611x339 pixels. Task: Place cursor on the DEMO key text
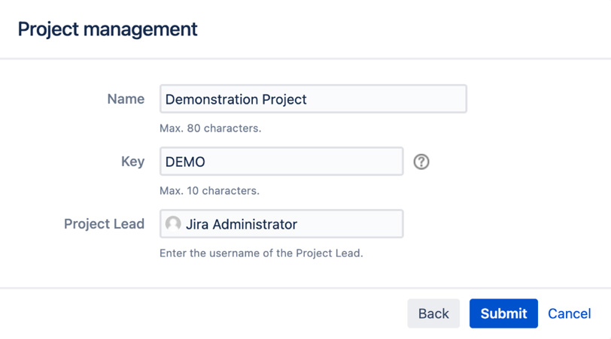point(185,162)
